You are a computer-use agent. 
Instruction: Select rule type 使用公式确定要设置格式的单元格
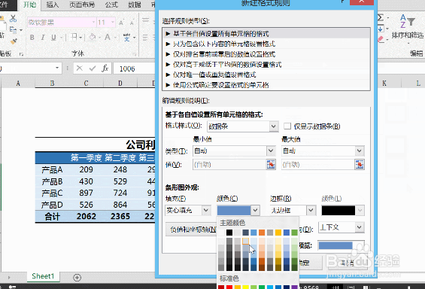coord(266,85)
